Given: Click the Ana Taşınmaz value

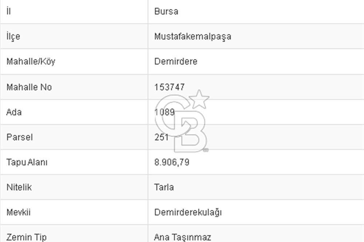Looking at the screenshot, I should 183,237.
